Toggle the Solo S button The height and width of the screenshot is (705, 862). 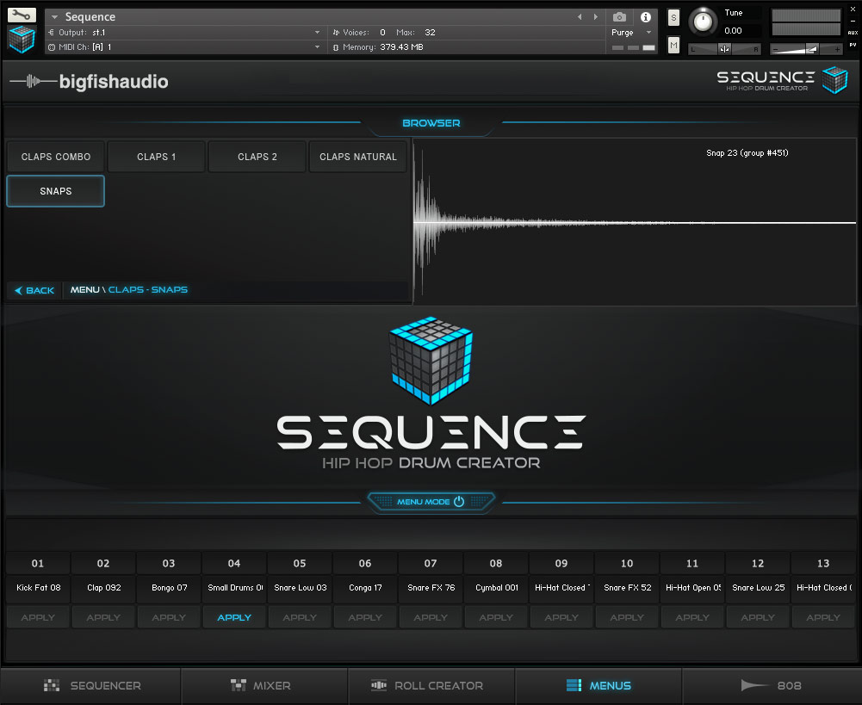pos(673,17)
